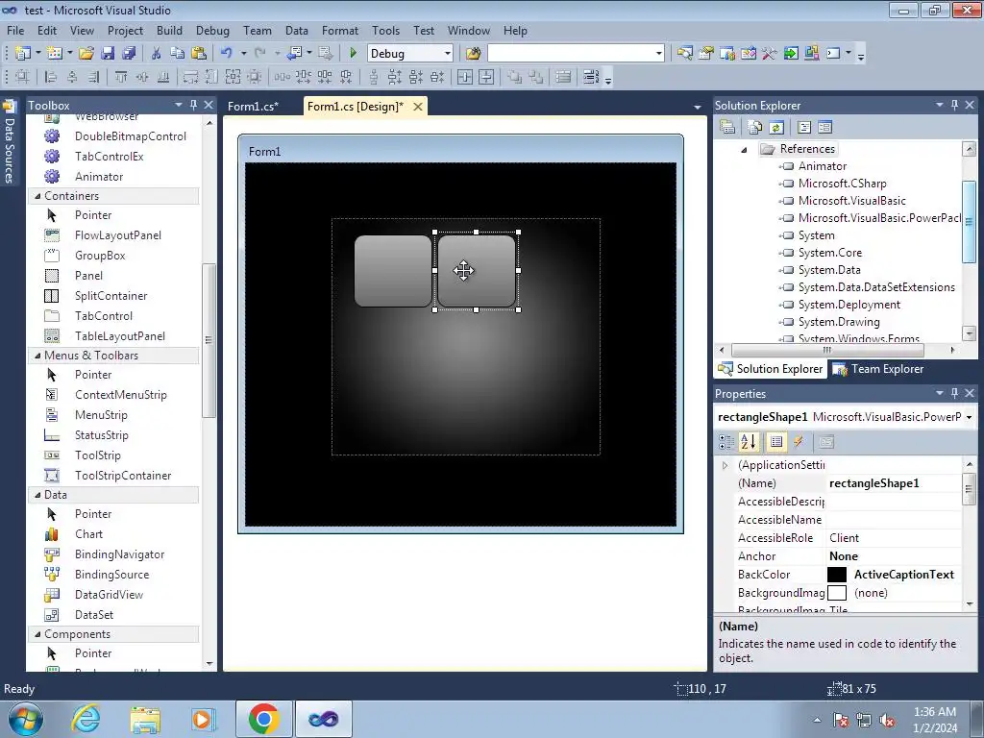This screenshot has width=984, height=738.
Task: Open the Tools menu
Action: (x=385, y=30)
